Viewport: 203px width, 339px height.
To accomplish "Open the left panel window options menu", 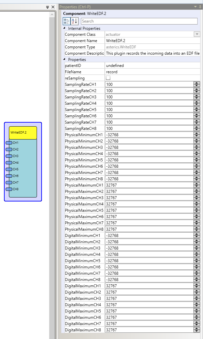I will tap(48, 7).
